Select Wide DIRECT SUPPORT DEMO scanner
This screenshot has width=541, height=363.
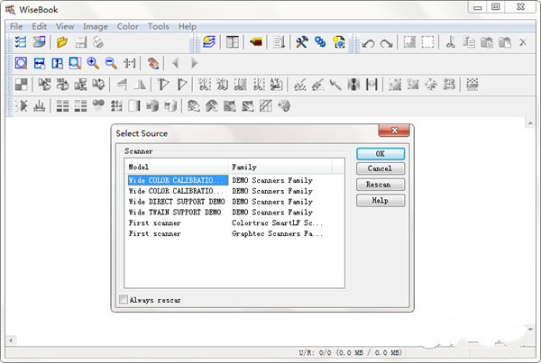tap(175, 202)
